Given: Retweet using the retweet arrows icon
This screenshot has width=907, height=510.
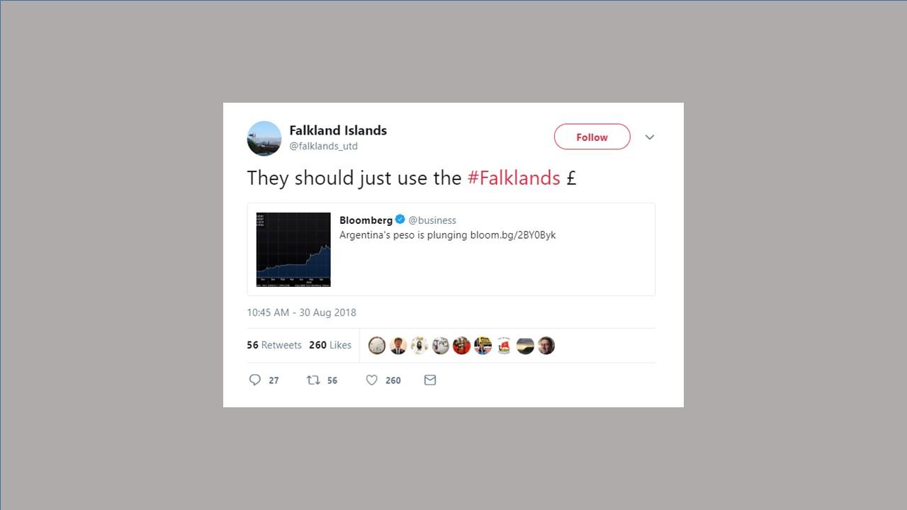Looking at the screenshot, I should (x=313, y=380).
